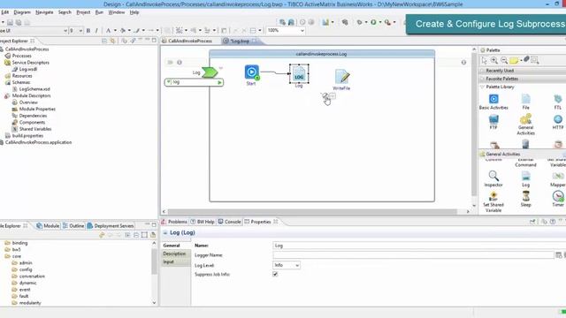
Task: Open the font color dropdown arrow
Action: click(115, 31)
